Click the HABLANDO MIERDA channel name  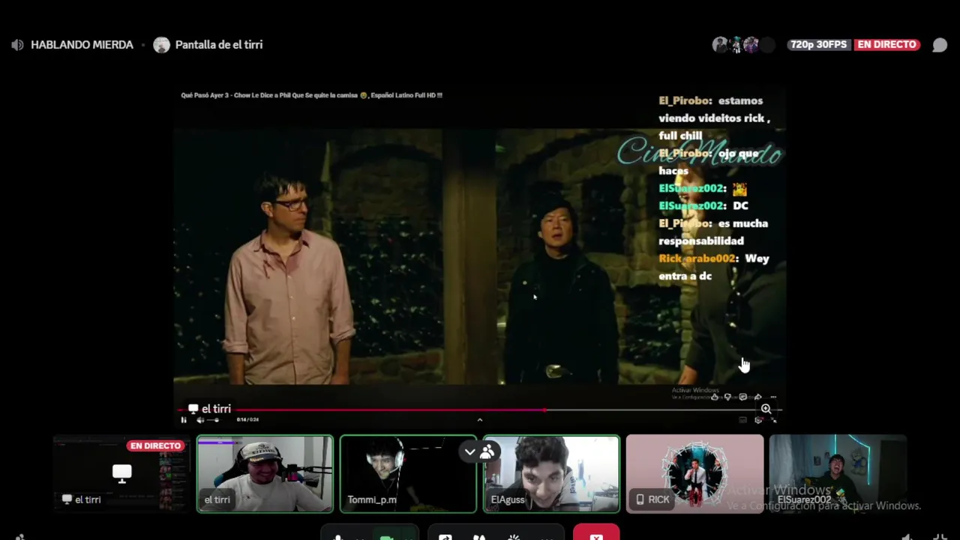[82, 45]
